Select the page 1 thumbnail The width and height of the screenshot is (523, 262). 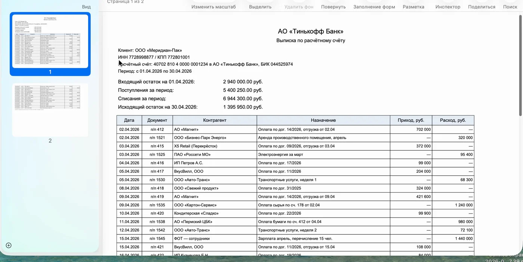[50, 41]
